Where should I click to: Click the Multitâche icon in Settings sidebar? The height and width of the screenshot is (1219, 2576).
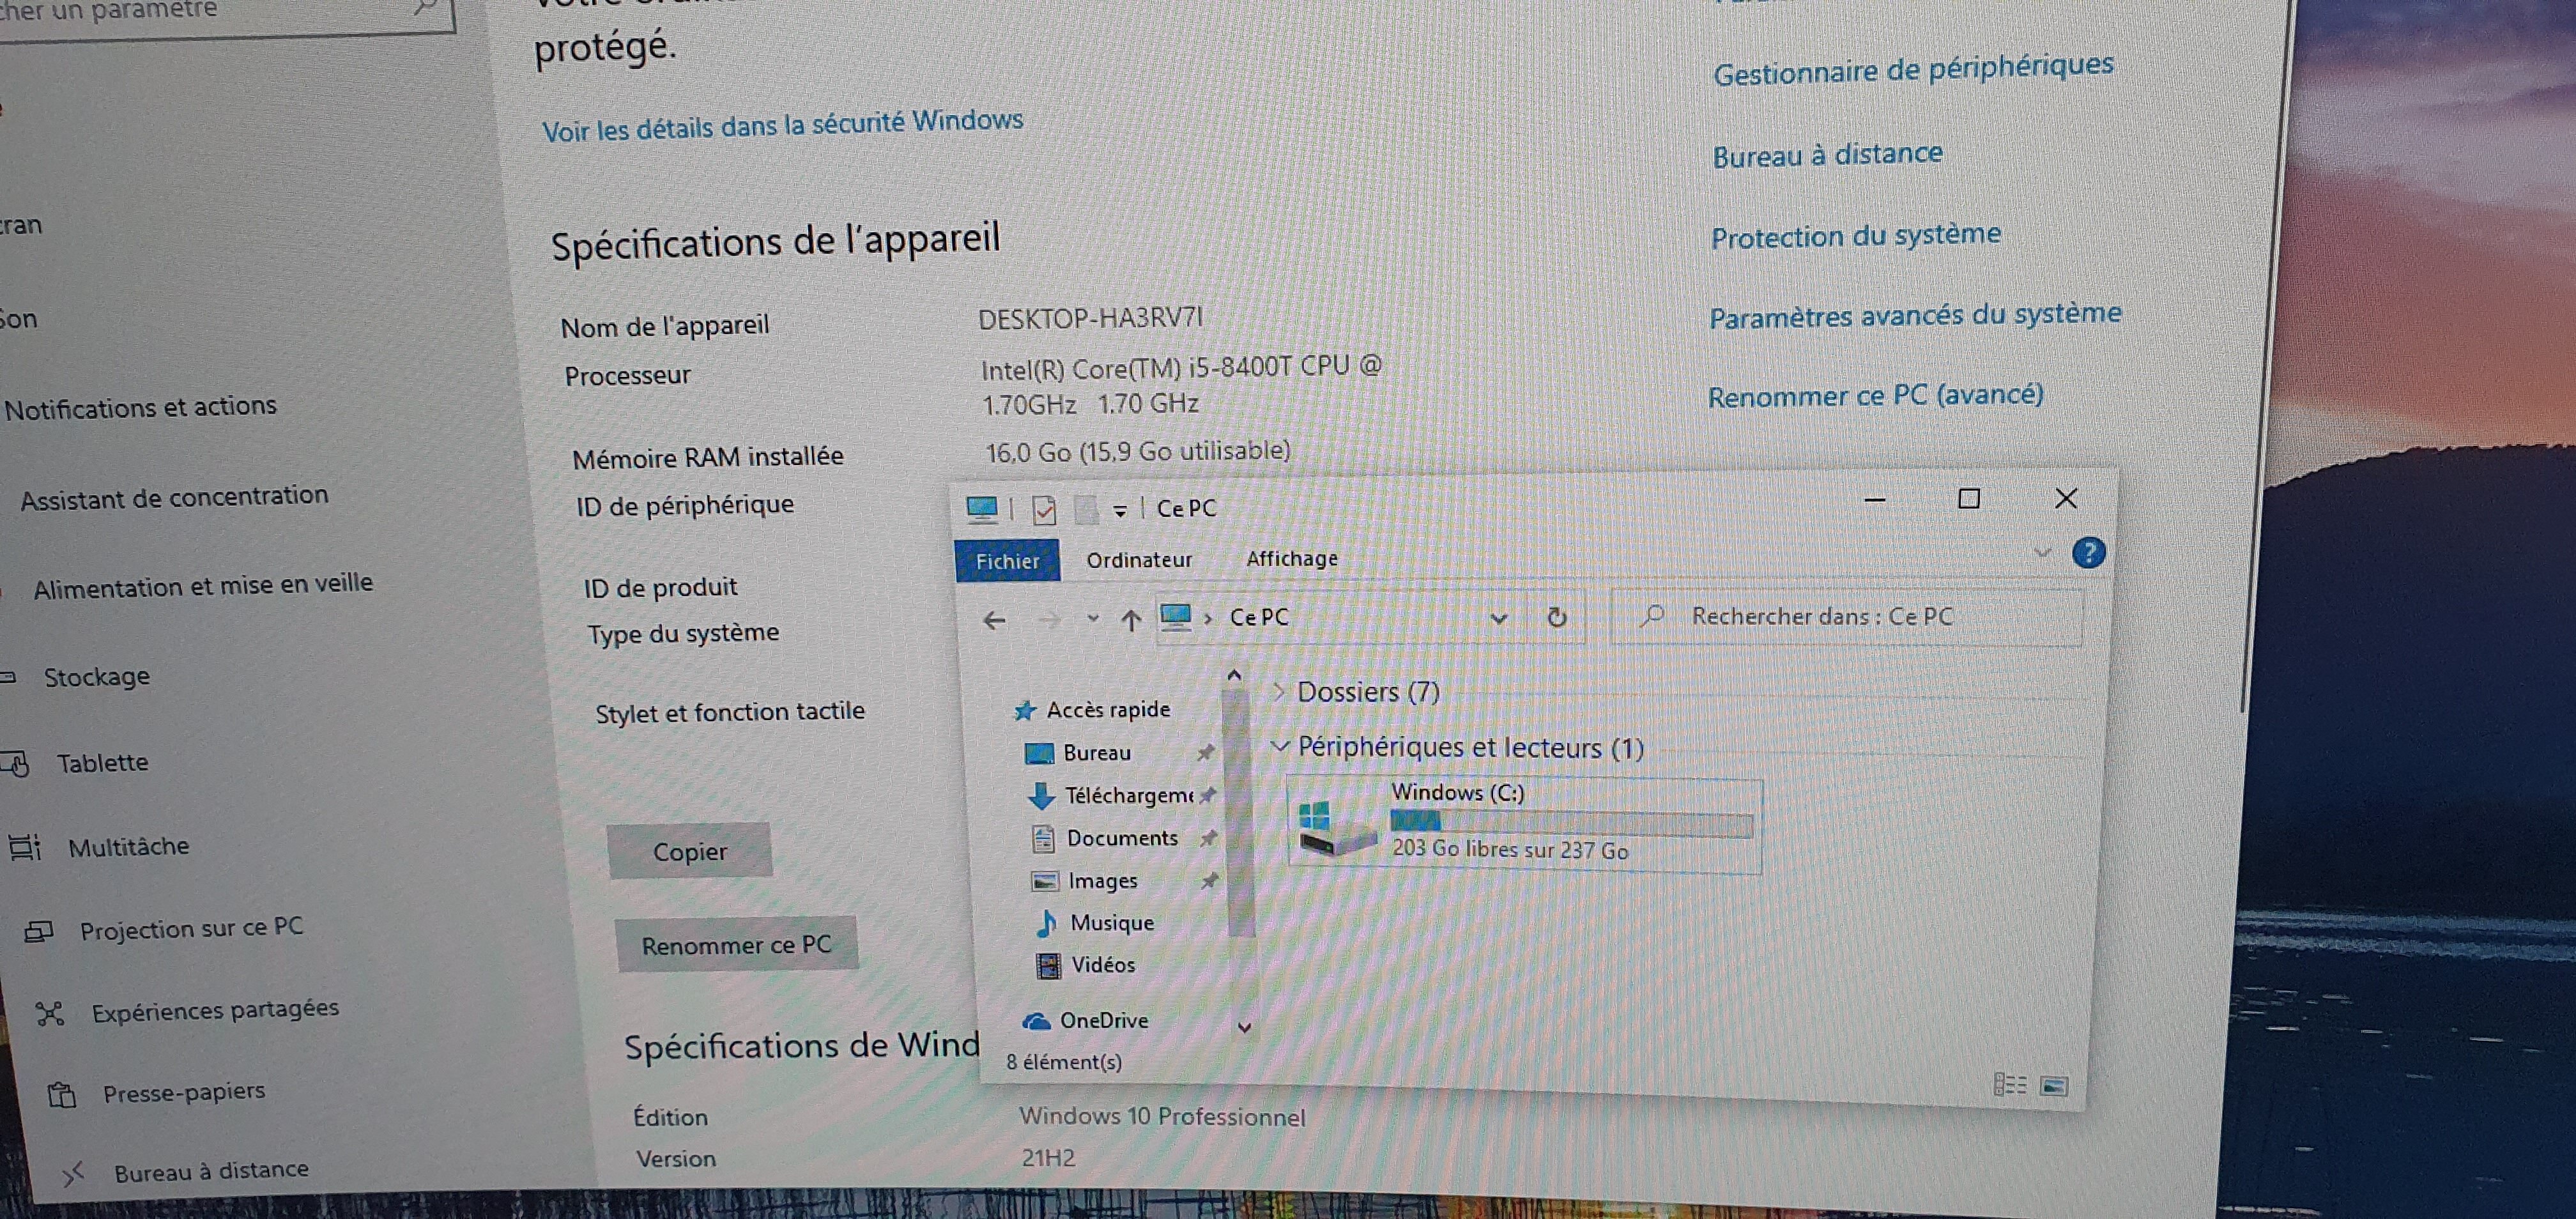point(25,848)
